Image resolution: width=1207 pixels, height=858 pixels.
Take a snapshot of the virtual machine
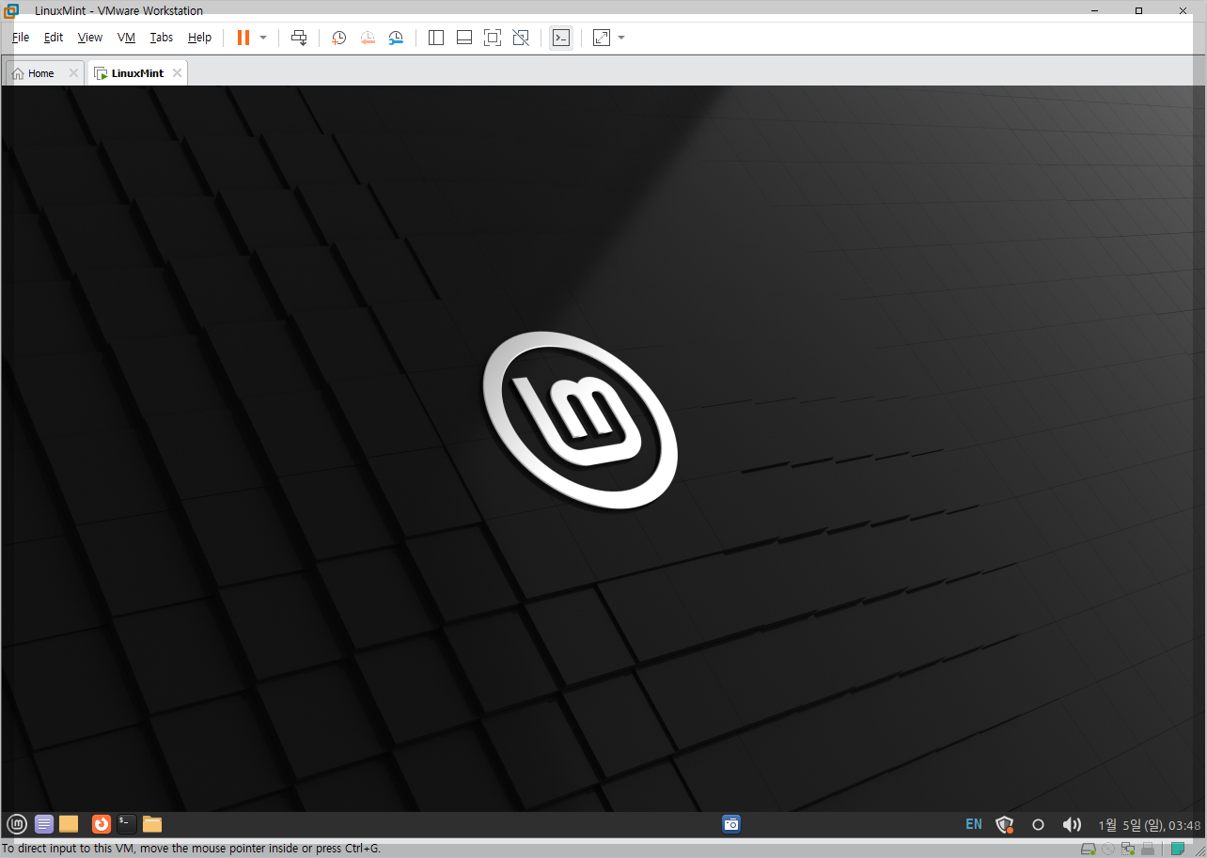click(339, 38)
